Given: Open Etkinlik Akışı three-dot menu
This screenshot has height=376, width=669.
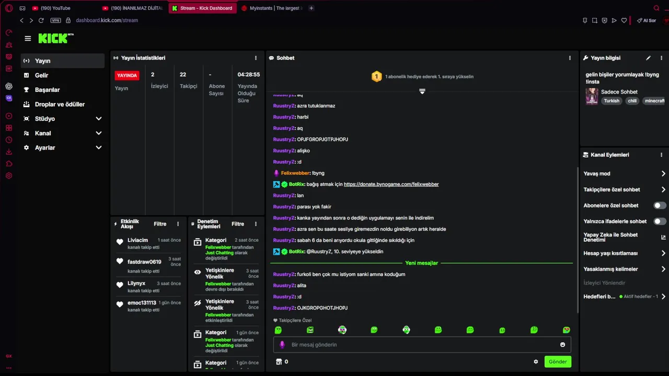Looking at the screenshot, I should click(x=178, y=224).
